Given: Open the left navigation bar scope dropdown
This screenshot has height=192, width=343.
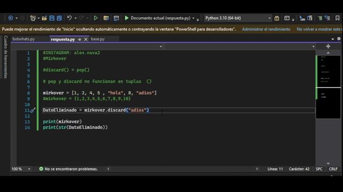Looking at the screenshot, I should click(x=161, y=46).
